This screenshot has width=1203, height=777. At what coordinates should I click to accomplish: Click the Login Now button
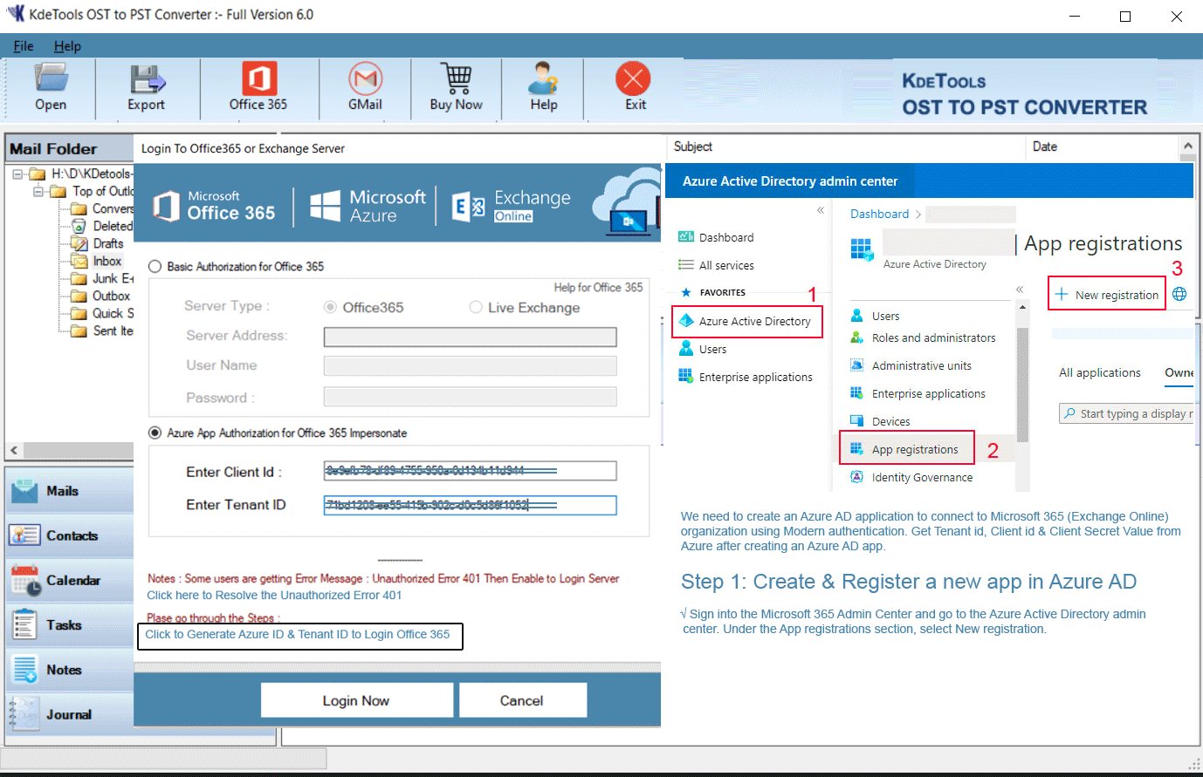click(356, 700)
